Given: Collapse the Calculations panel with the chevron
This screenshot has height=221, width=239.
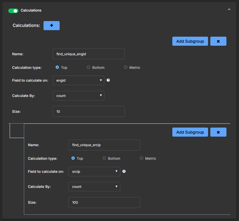Looking at the screenshot, I should [229, 10].
